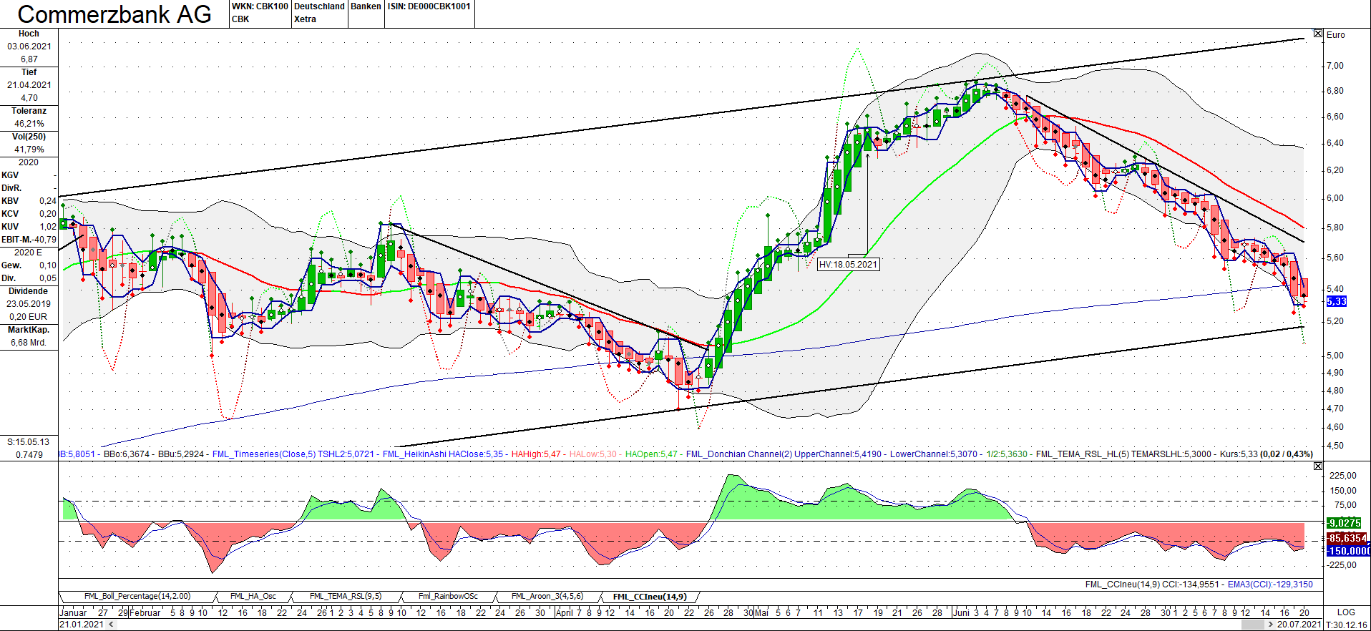Viewport: 1371px width, 631px height.
Task: Click the Dividende 23.05.2019 info box
Action: [x=29, y=304]
